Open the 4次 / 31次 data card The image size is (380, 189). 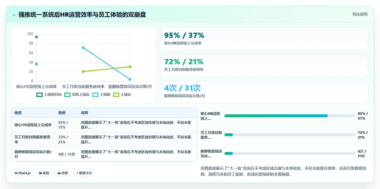[264, 92]
